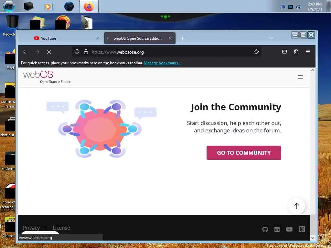Click the system tray monitor icon

[291, 7]
